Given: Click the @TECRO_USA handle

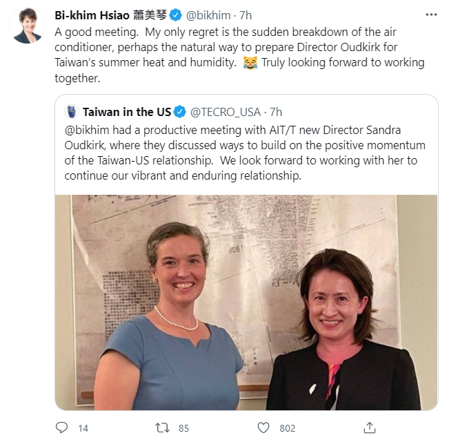Looking at the screenshot, I should [226, 112].
